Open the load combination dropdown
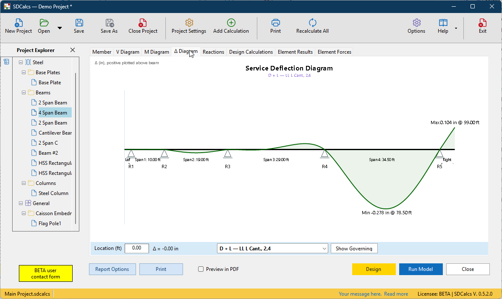Screen dimensions: 502x299 pos(272,249)
